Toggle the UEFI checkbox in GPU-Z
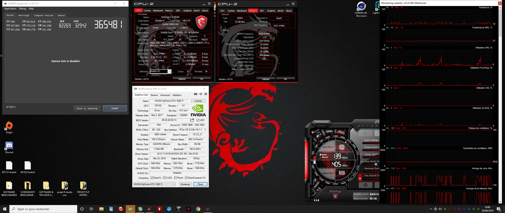The image size is (505, 213). [x=198, y=120]
